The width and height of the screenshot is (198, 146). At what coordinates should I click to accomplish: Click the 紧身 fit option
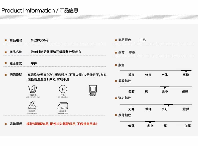[x=131, y=75]
